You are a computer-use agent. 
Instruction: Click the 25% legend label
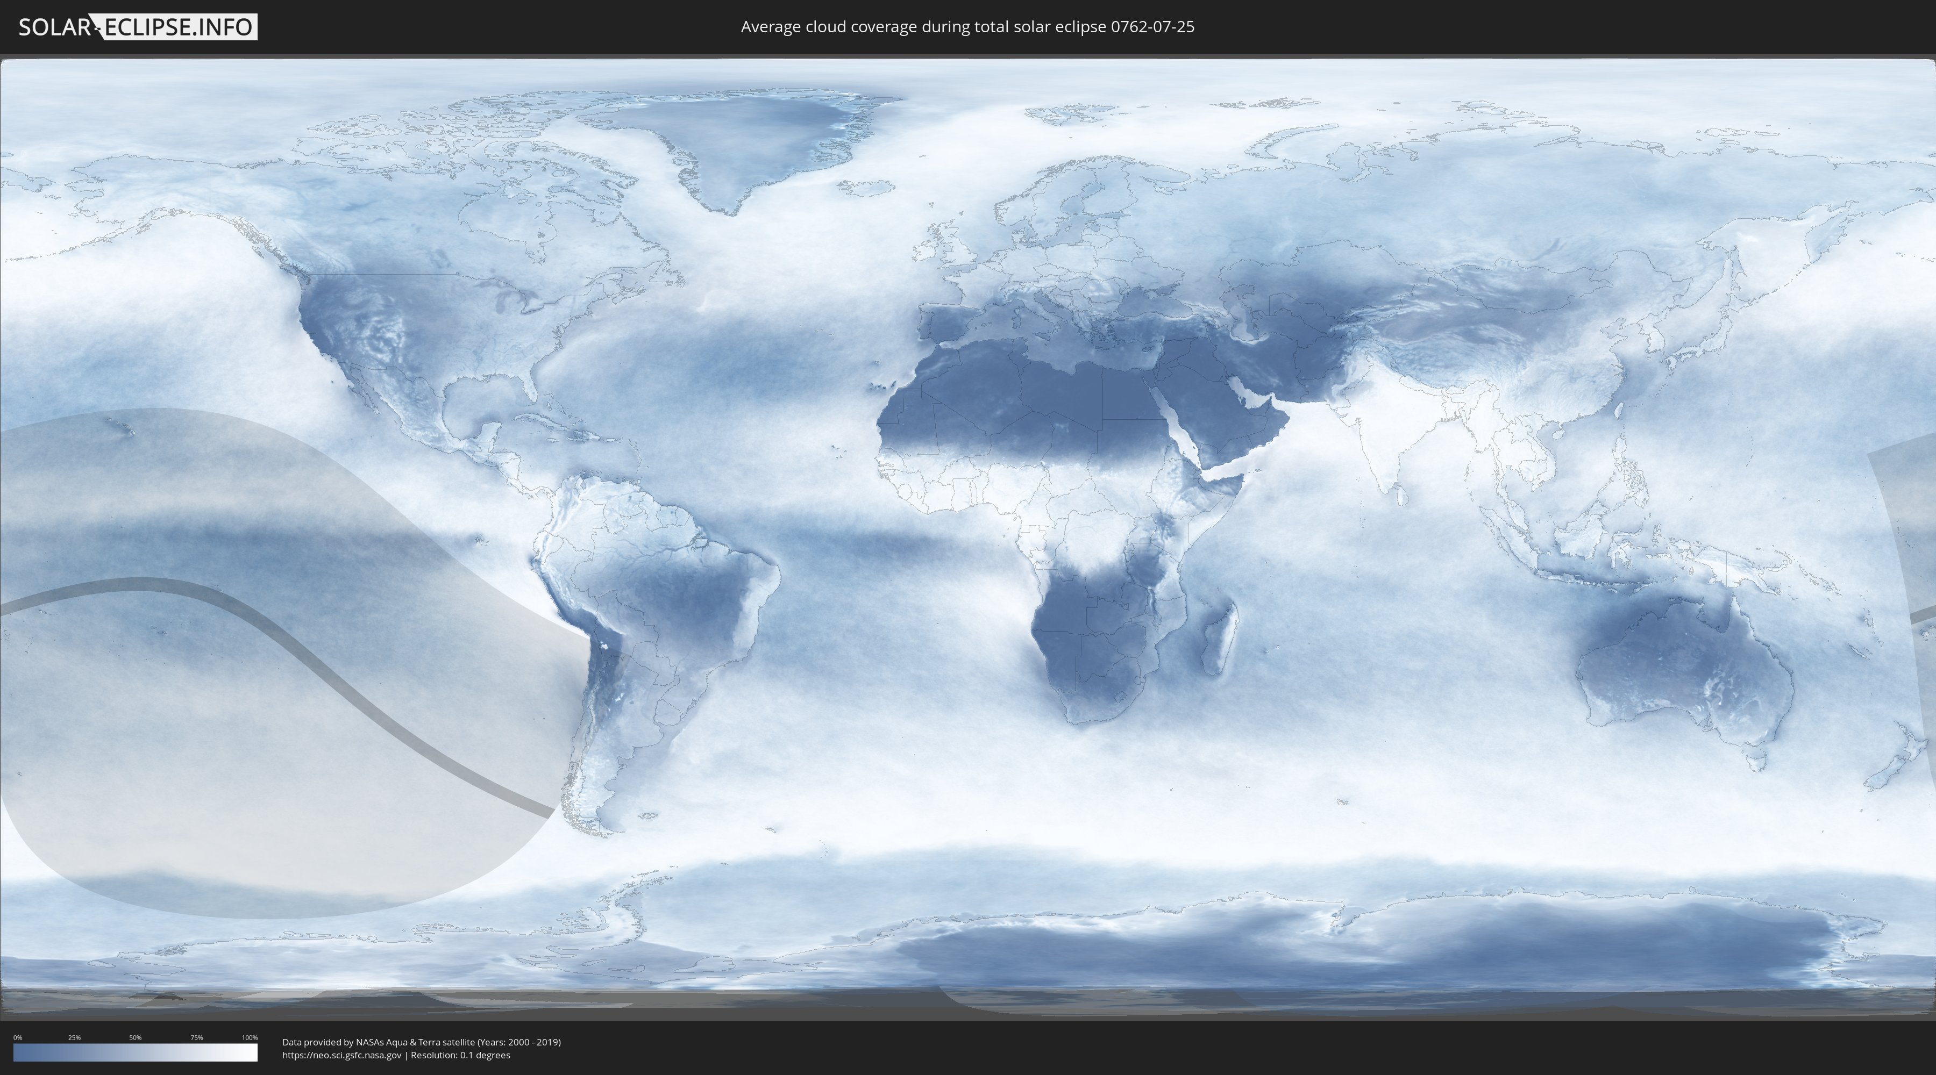pyautogui.click(x=74, y=1037)
